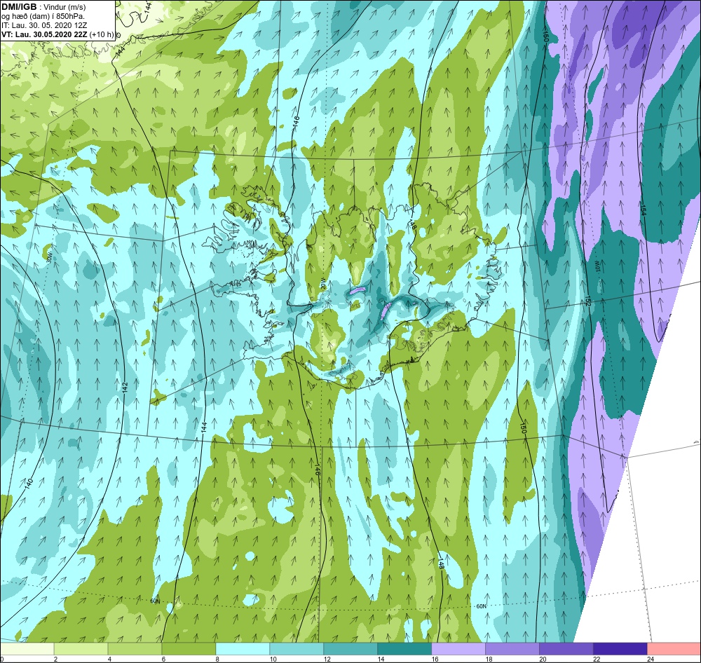Click the 14–16 m/s dark teal legend swatch
The image size is (701, 663).
pos(404,649)
